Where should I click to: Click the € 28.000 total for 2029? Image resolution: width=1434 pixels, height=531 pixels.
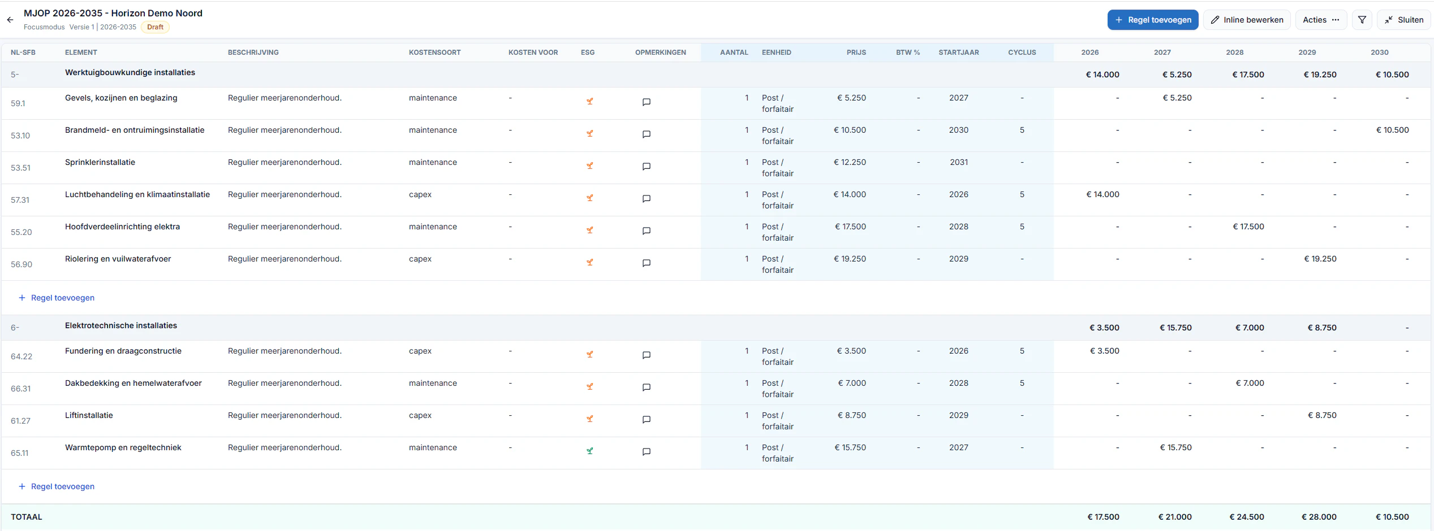pos(1319,517)
